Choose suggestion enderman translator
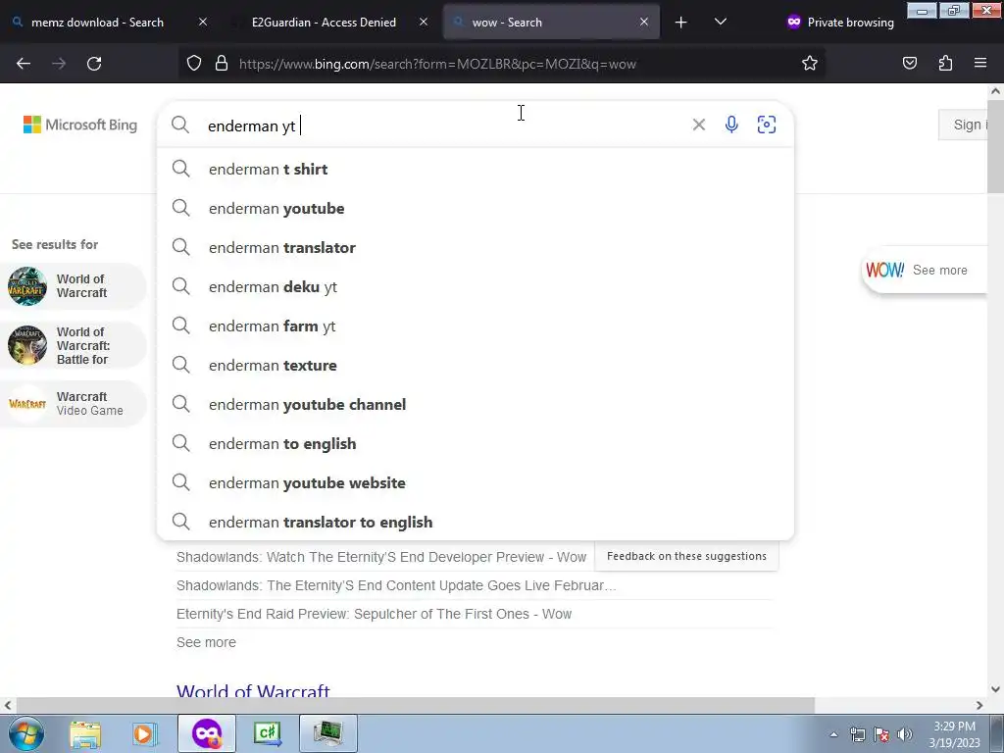 tap(476, 248)
